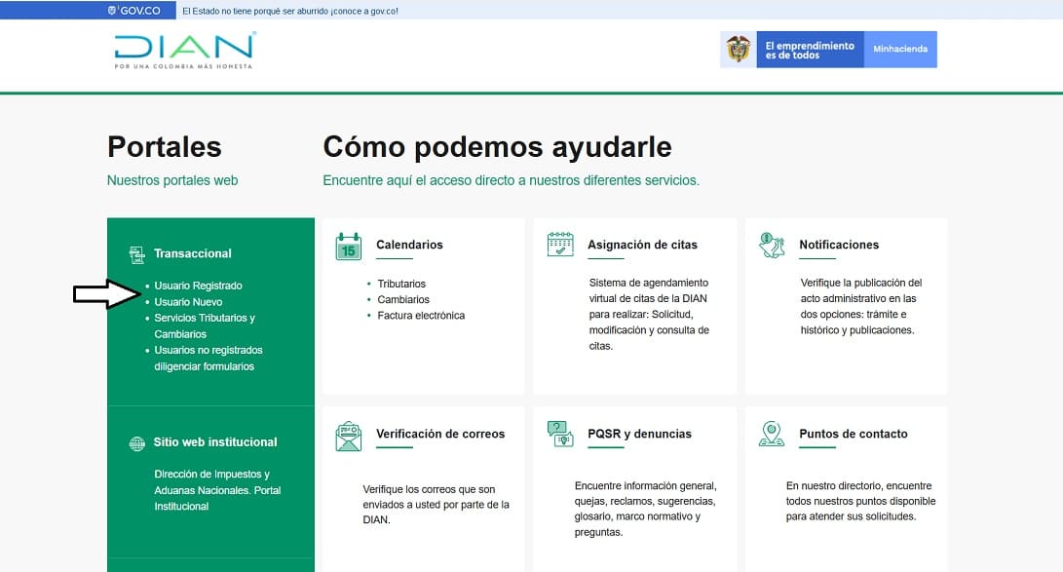The height and width of the screenshot is (572, 1063).
Task: Click the PQSR y denuncias icon
Action: click(x=560, y=434)
